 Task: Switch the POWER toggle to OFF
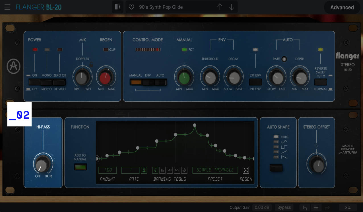(x=34, y=85)
